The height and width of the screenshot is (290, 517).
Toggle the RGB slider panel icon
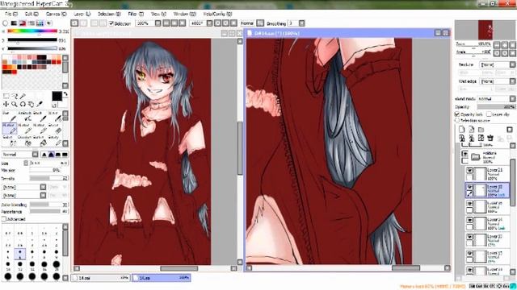(x=14, y=23)
